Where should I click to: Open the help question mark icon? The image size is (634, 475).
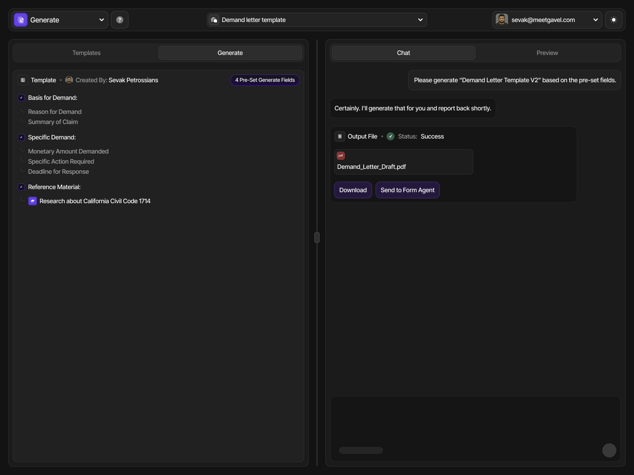pyautogui.click(x=119, y=20)
